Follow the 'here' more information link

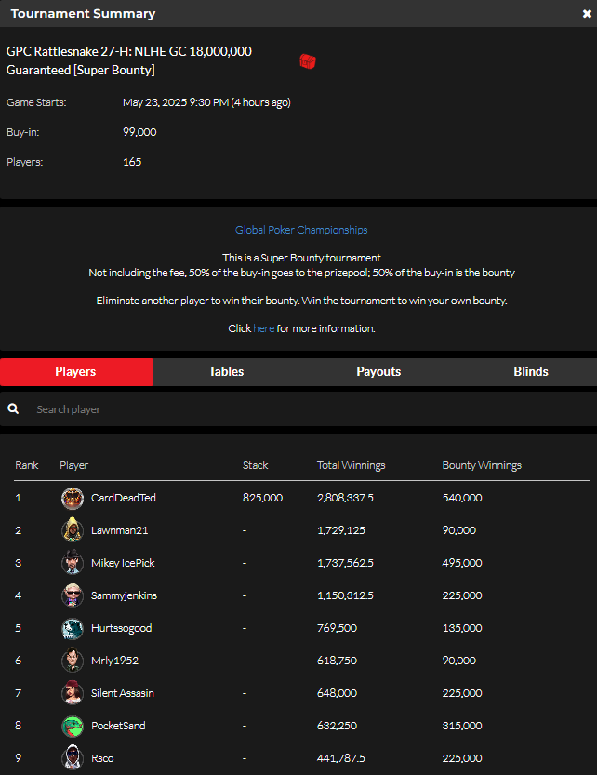coord(263,328)
